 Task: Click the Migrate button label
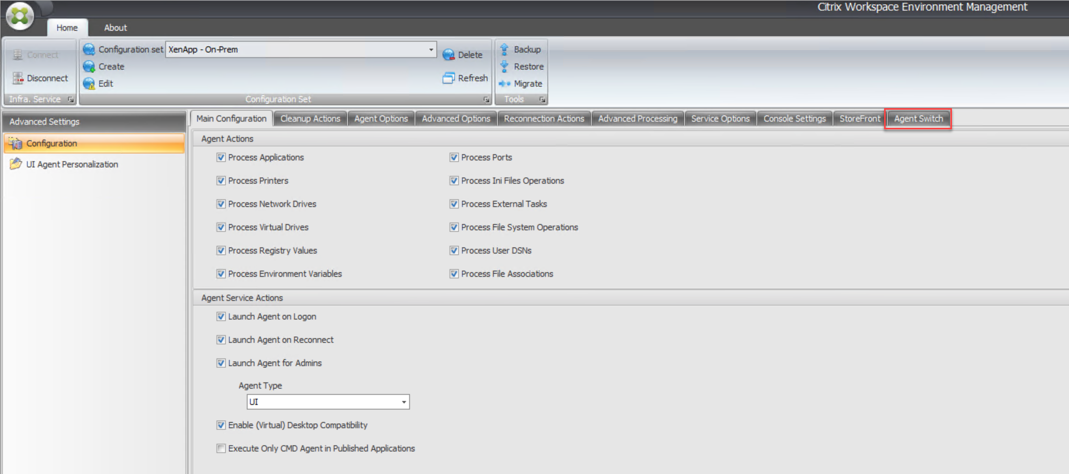coord(528,84)
